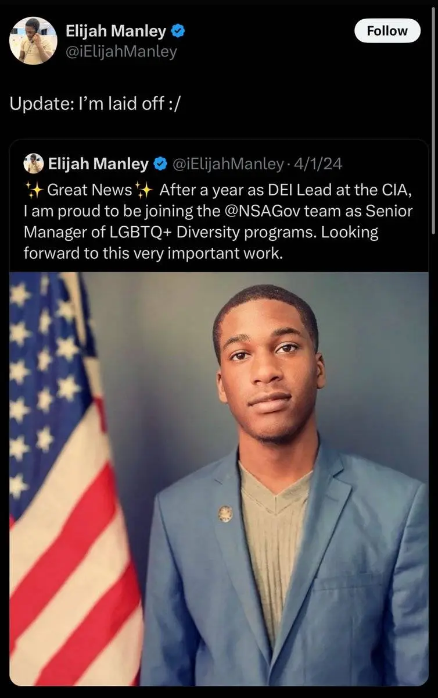The image size is (438, 698).
Task: Click small avatar in the quoted post
Action: point(34,164)
